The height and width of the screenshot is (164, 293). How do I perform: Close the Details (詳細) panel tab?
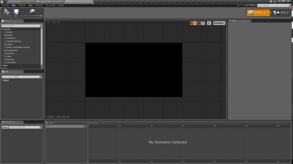pos(249,21)
